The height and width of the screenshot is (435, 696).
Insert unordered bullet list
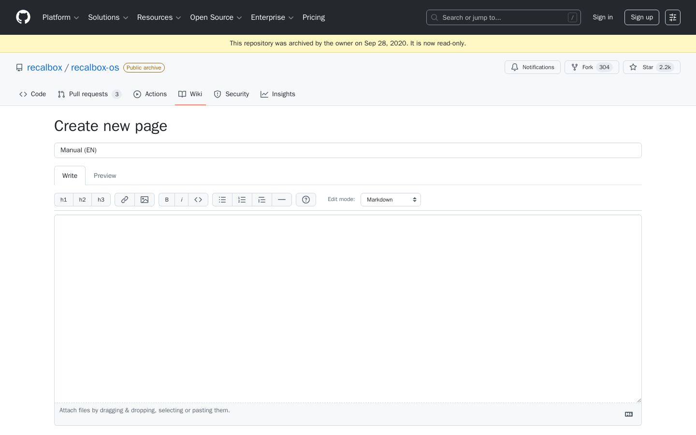coord(222,200)
